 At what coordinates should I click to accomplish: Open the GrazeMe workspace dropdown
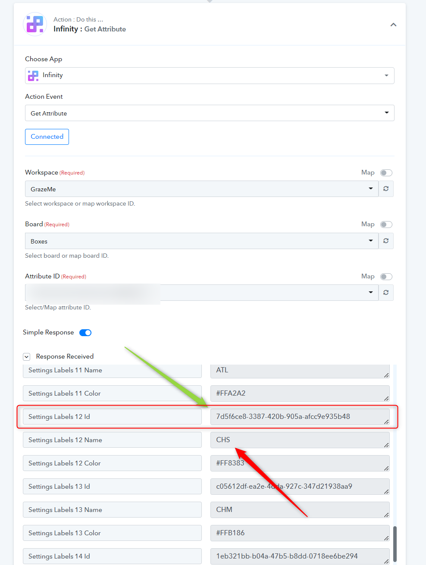click(x=201, y=189)
